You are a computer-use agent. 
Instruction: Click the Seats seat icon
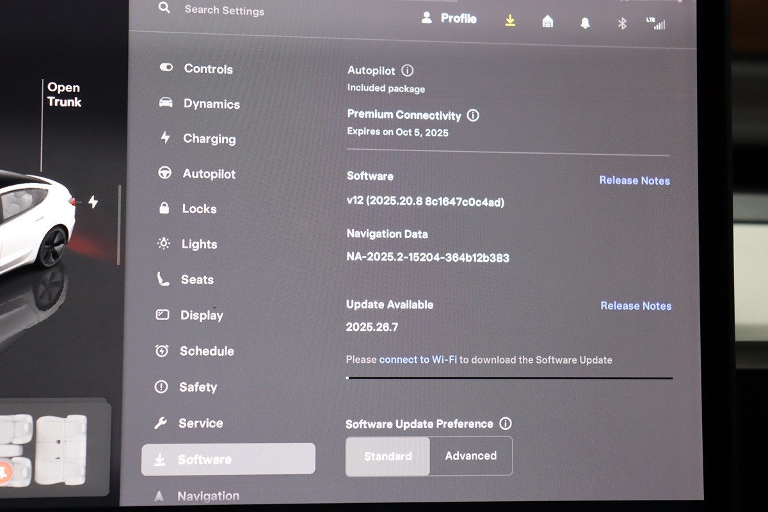tap(163, 279)
